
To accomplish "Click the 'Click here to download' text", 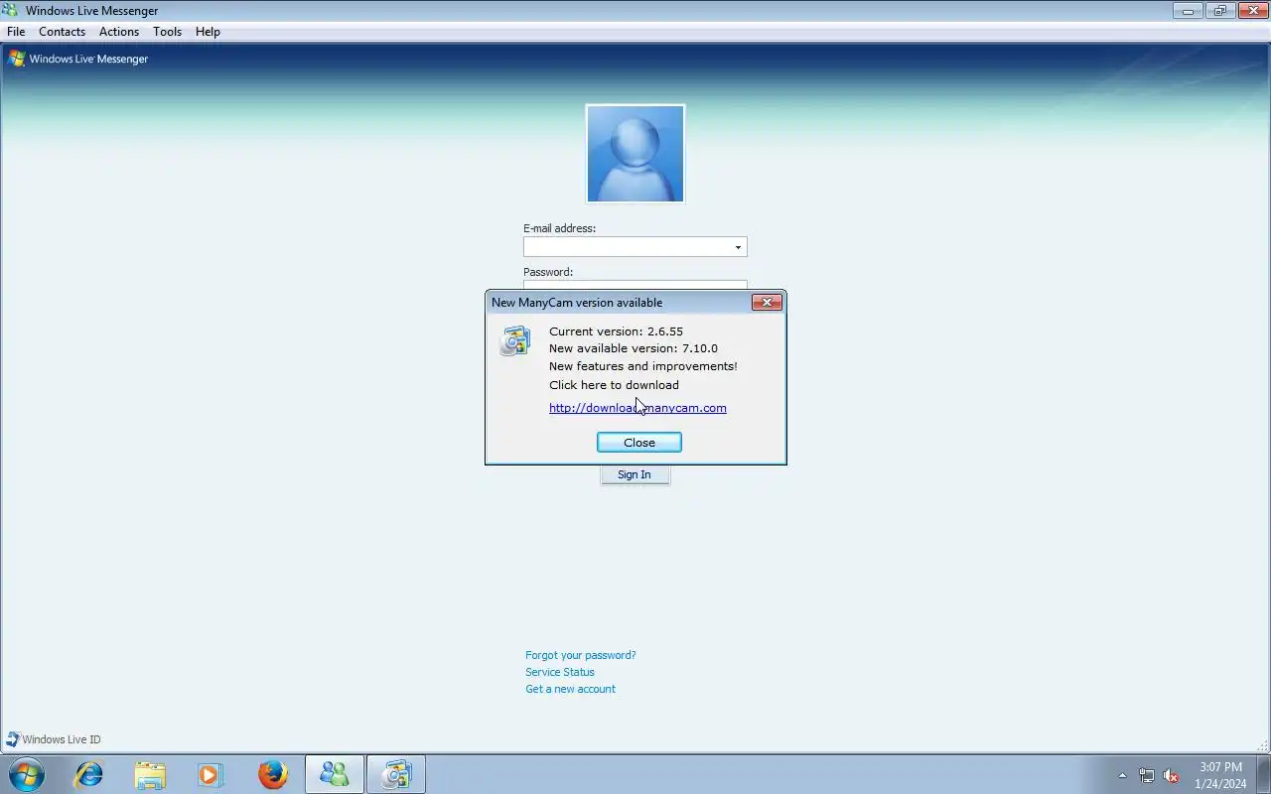I will tap(614, 385).
